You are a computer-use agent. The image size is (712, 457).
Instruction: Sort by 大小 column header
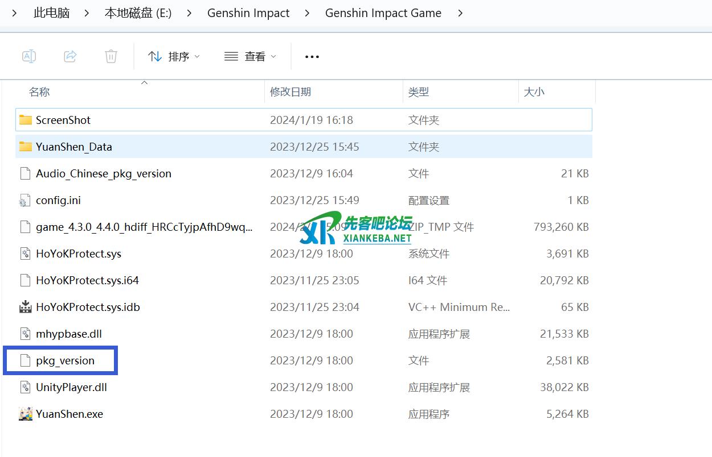point(534,92)
